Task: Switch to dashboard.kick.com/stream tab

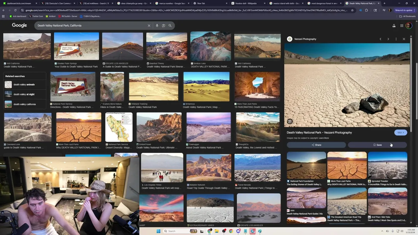Action: coord(20,3)
